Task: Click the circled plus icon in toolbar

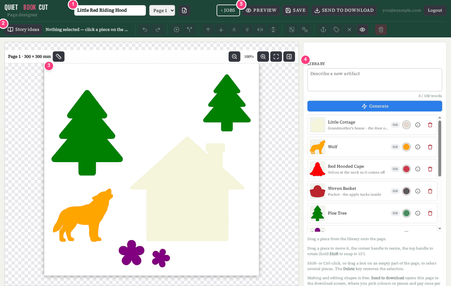Action: (176, 29)
